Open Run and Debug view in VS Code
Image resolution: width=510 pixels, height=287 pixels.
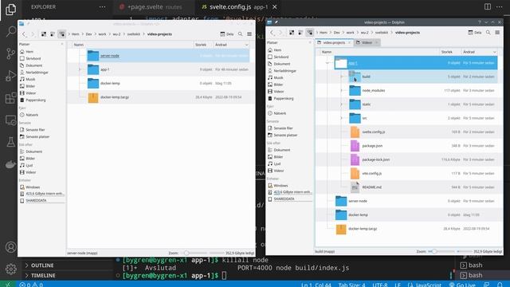10,76
